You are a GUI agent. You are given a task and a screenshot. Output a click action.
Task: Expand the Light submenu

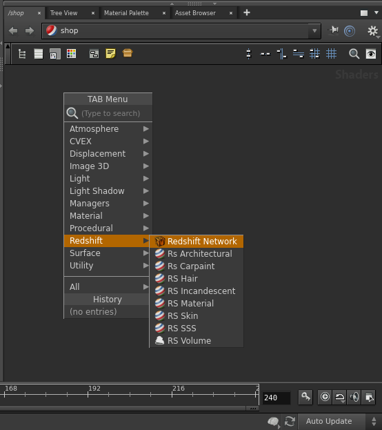coord(108,179)
